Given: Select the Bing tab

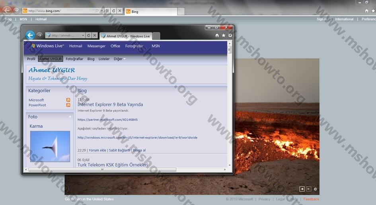Looking at the screenshot, I should point(151,12).
